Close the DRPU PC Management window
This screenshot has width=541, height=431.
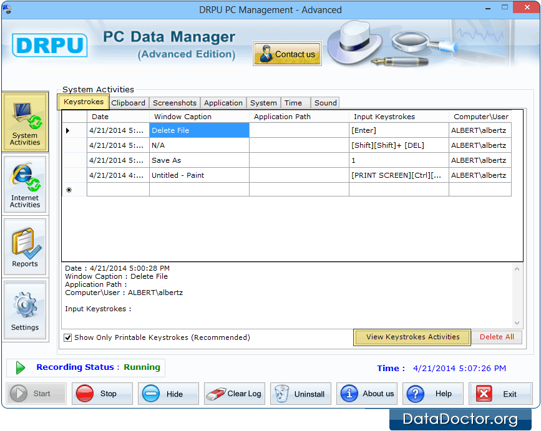pyautogui.click(x=527, y=7)
